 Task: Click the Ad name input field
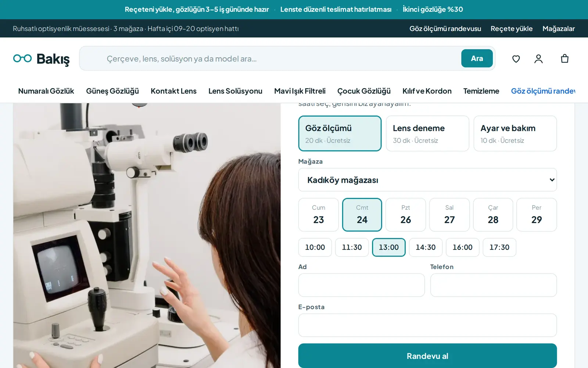362,285
